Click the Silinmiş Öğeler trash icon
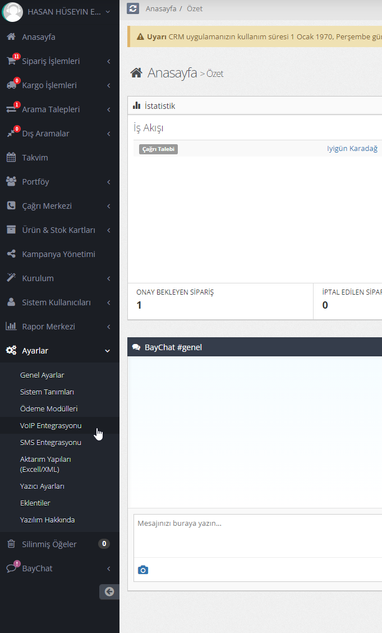This screenshot has height=633, width=382. [x=11, y=544]
